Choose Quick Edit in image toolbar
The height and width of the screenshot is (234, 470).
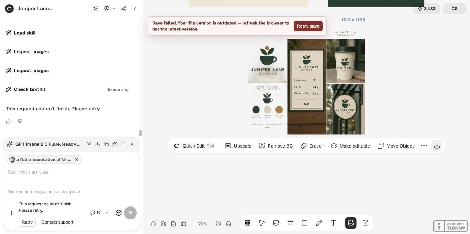pos(194,146)
